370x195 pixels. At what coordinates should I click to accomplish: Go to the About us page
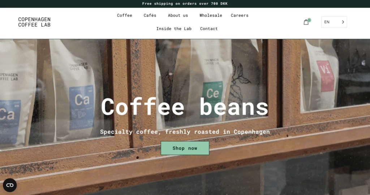coord(178,15)
